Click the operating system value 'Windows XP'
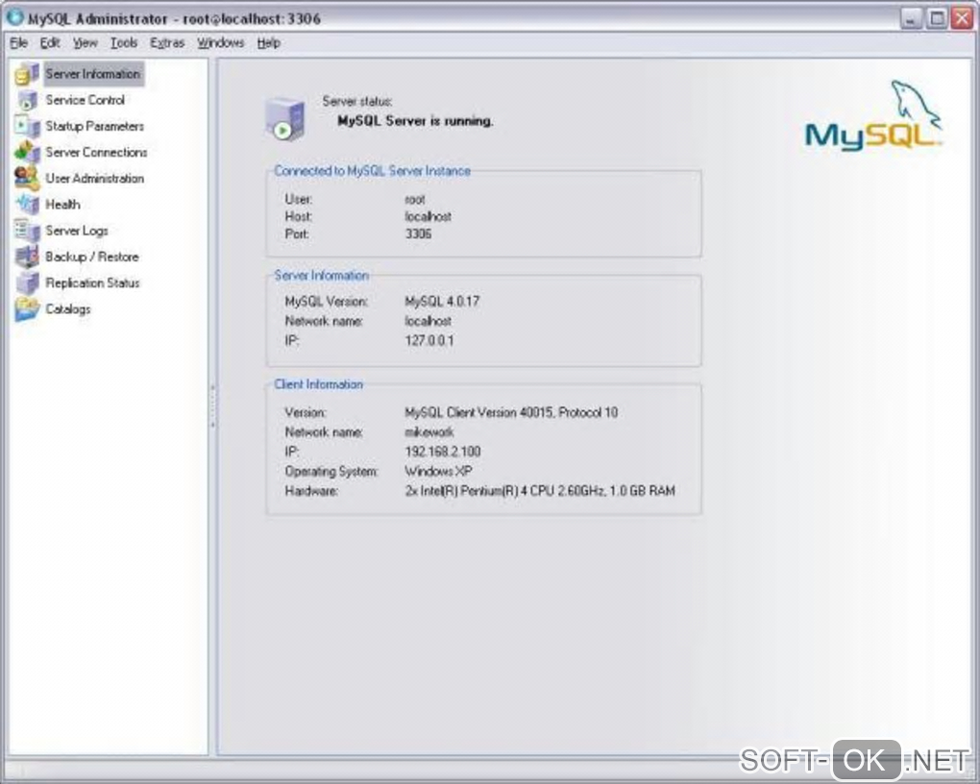 (438, 471)
